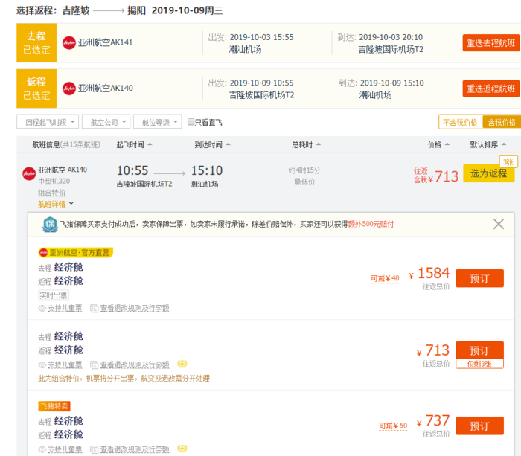Click the gift icon in the ¥737 fare row

[182, 449]
